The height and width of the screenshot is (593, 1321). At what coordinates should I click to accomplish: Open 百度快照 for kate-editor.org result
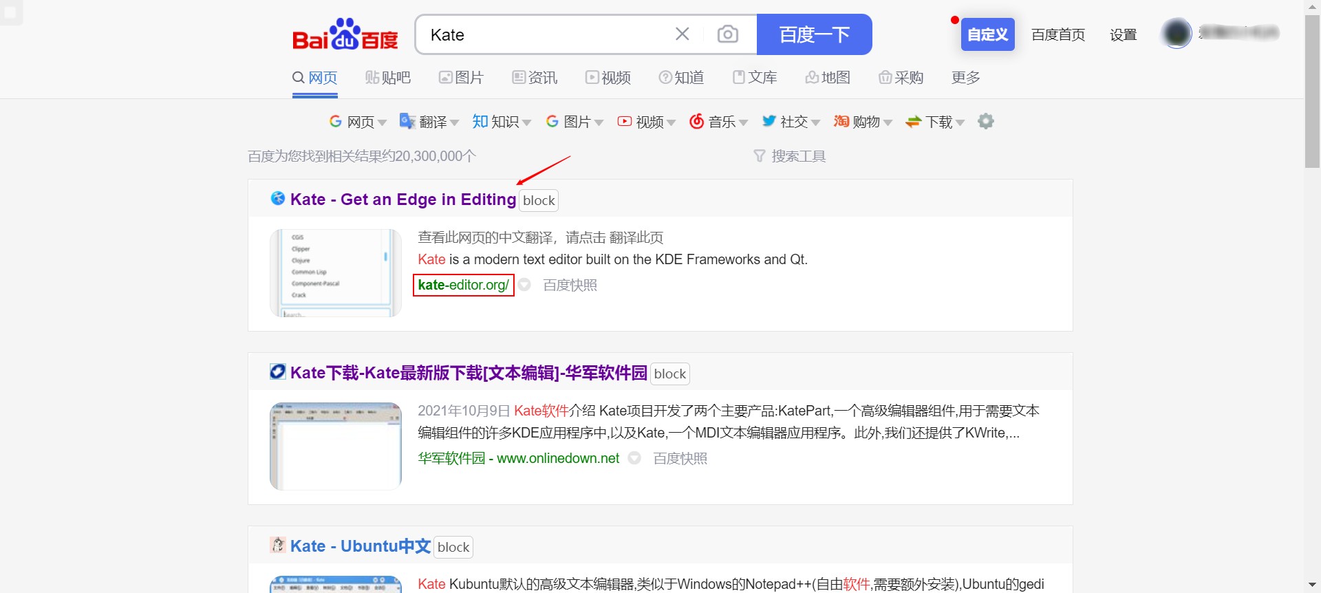[570, 285]
